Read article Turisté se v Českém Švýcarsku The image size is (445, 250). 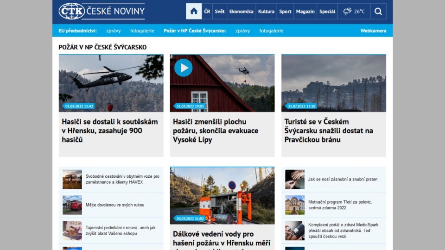(329, 131)
